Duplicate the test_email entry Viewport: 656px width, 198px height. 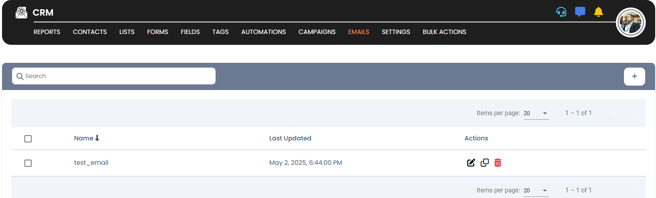pyautogui.click(x=484, y=163)
